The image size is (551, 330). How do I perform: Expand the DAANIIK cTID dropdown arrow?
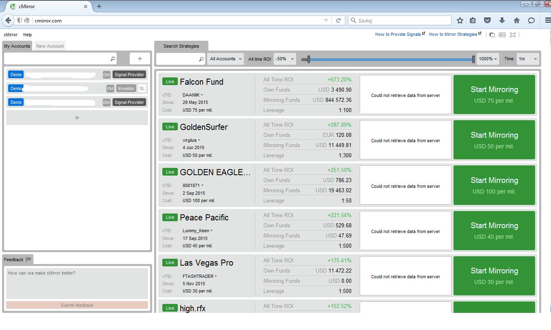point(202,95)
